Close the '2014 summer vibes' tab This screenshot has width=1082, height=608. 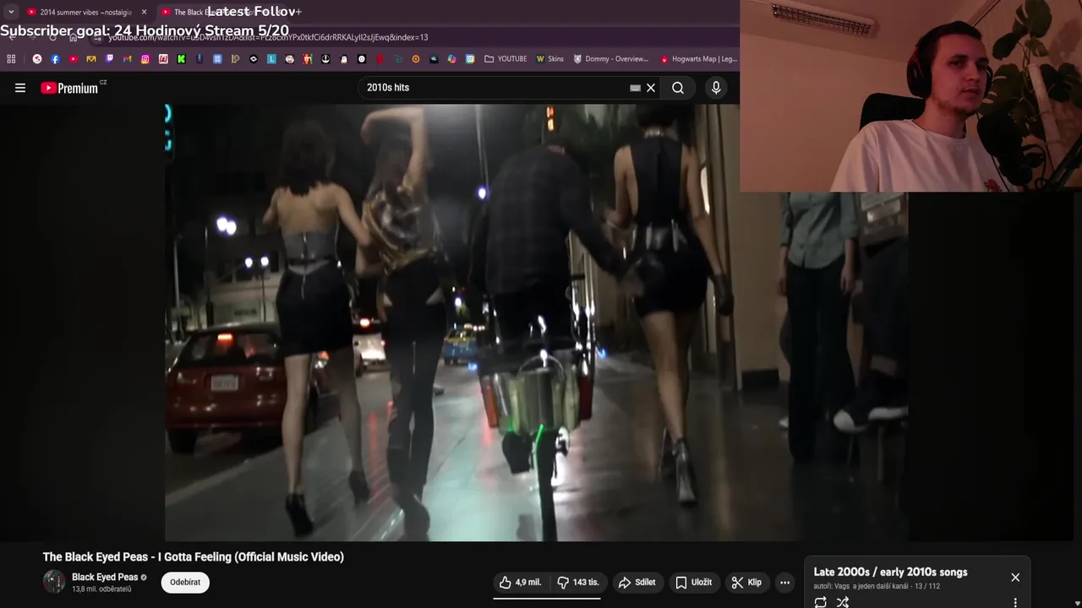(144, 12)
